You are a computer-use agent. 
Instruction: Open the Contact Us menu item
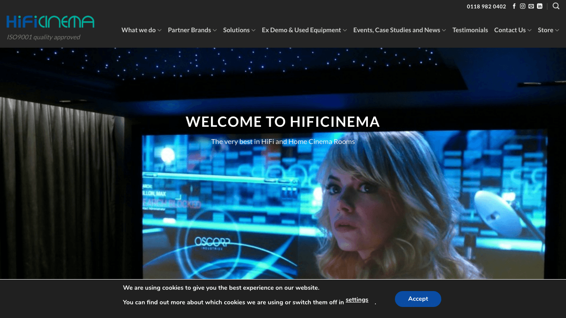tap(510, 30)
